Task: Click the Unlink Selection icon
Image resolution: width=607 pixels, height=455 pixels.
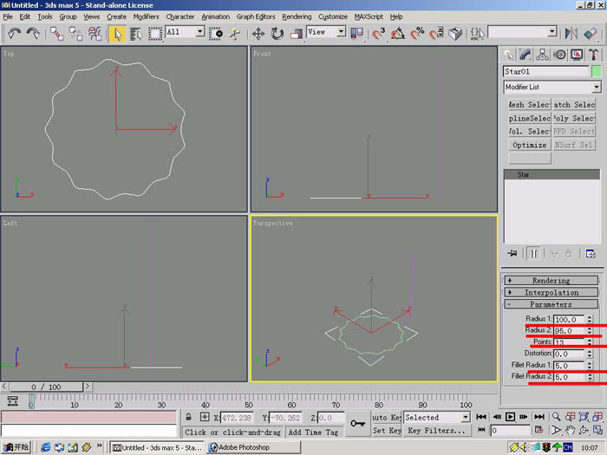Action: (x=76, y=34)
